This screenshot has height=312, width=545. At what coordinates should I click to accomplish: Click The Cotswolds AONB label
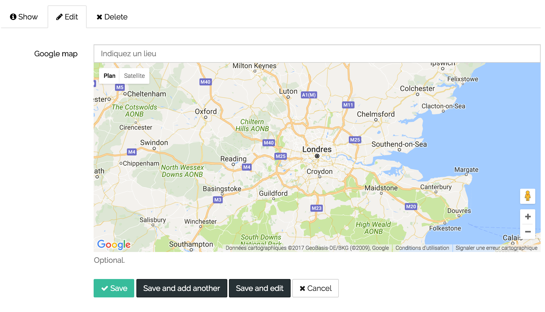[134, 111]
